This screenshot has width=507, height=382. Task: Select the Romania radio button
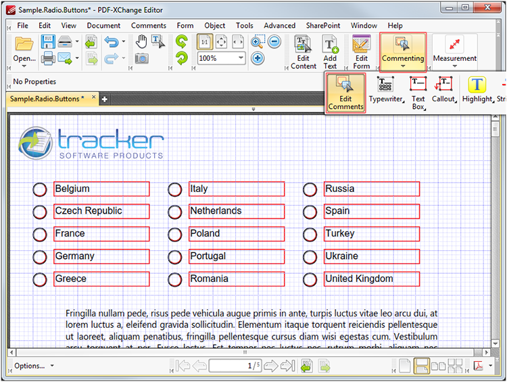point(175,279)
